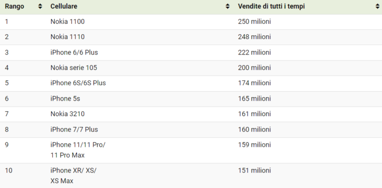Select the iPhone 5s row
This screenshot has height=188, width=382.
coord(191,99)
